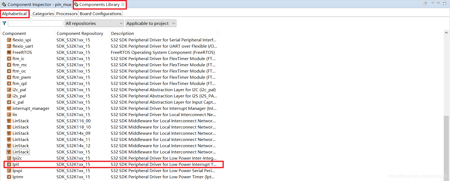Sort by Component Repository column header
450x181 pixels.
pos(82,34)
